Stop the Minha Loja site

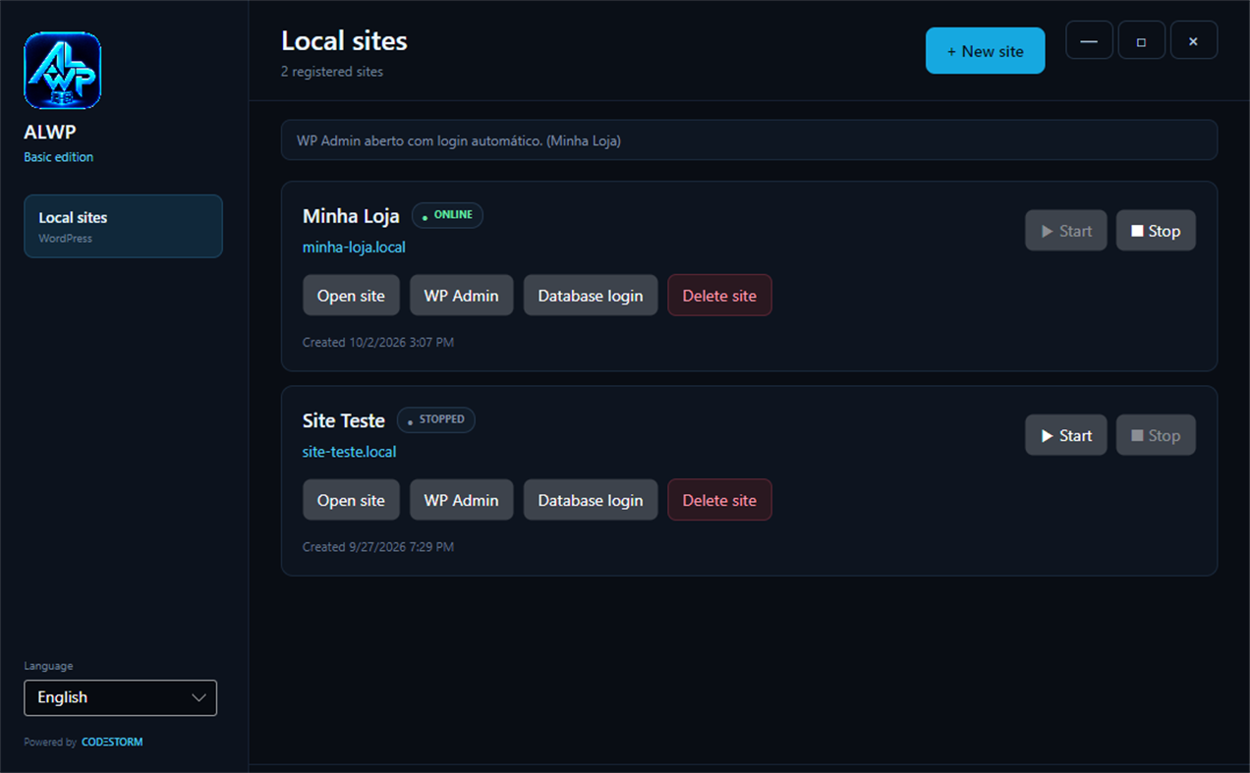(x=1156, y=231)
